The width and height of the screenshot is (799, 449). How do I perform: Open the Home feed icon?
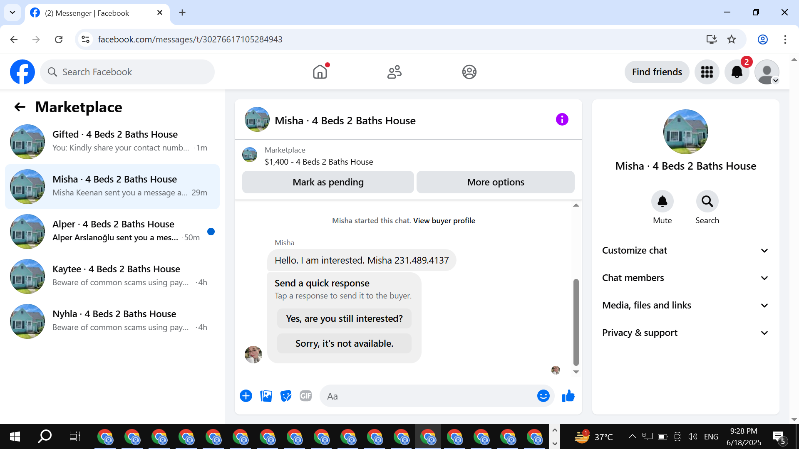click(320, 72)
